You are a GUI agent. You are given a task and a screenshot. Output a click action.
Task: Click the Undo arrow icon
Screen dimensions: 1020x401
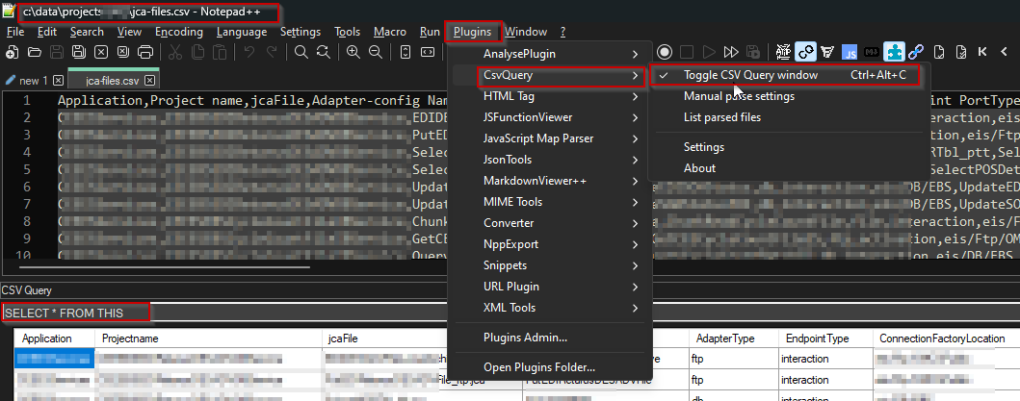pyautogui.click(x=249, y=52)
